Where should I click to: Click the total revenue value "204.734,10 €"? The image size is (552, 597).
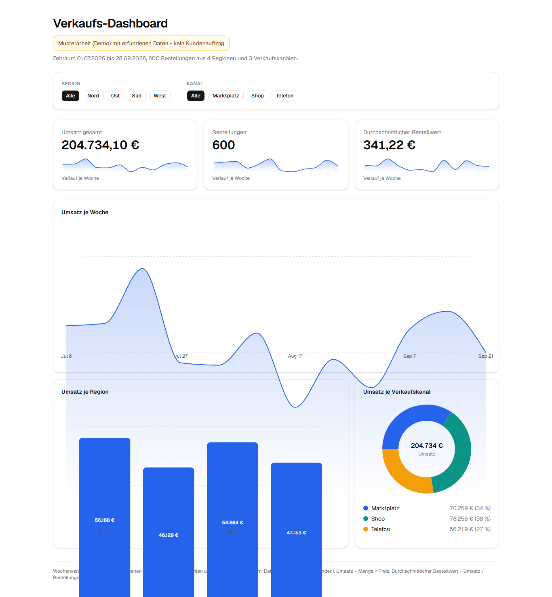coord(100,145)
